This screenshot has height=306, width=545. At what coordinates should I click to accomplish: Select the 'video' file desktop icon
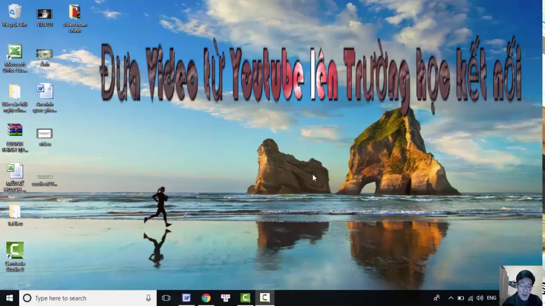[x=45, y=137]
